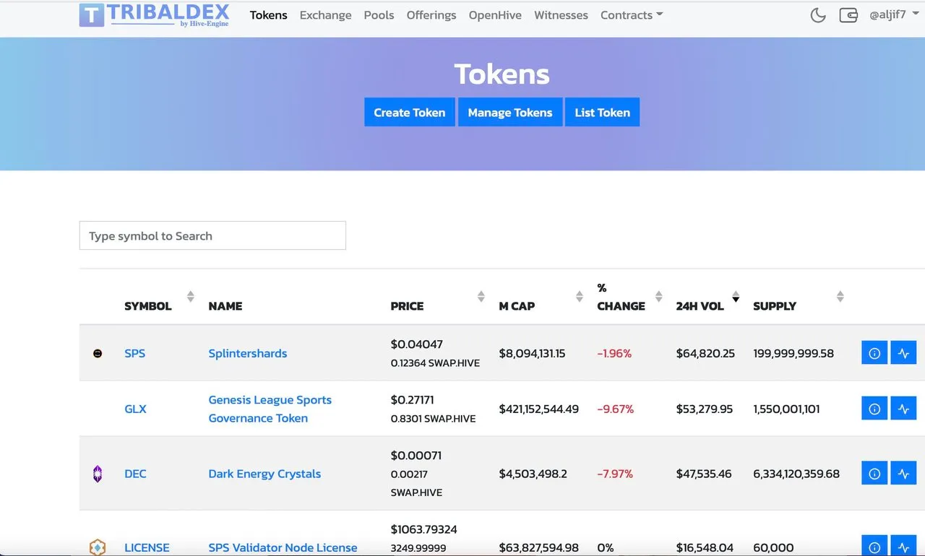Expand the Contracts dropdown menu
The height and width of the screenshot is (556, 925).
click(x=632, y=15)
